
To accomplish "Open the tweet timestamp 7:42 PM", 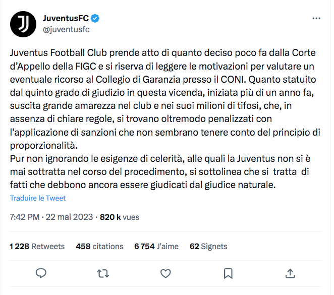I will tap(25, 217).
